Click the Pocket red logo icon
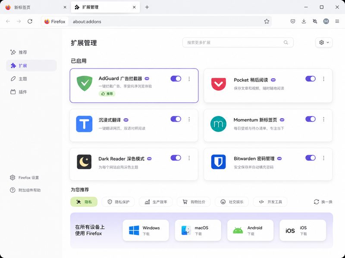This screenshot has width=345, height=258. tap(219, 84)
